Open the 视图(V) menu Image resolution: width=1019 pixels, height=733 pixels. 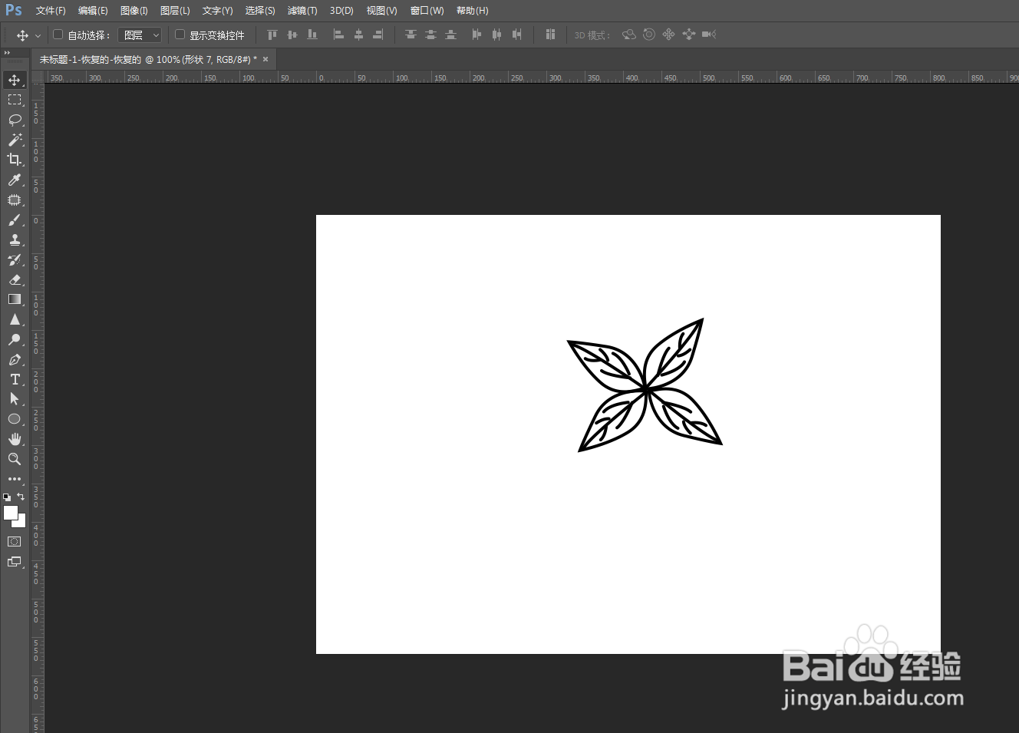pyautogui.click(x=381, y=11)
